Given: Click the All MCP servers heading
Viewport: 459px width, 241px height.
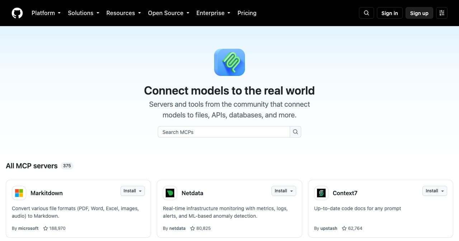Looking at the screenshot, I should coord(32,166).
